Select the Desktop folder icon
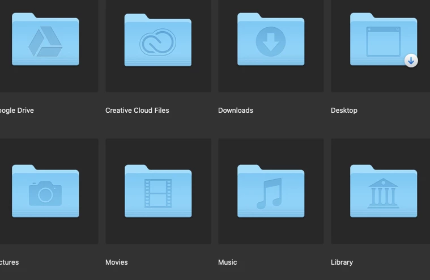Screen dimensions: 430x280 tap(384, 39)
